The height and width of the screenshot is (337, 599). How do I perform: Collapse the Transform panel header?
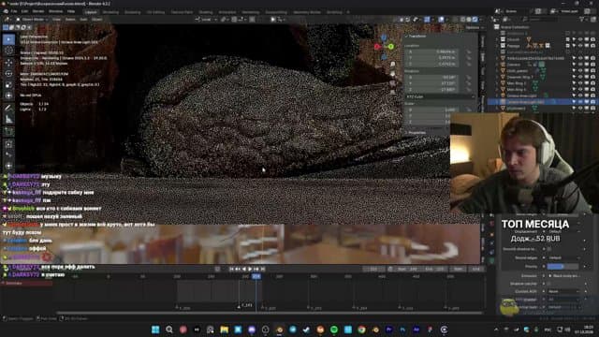[x=416, y=36]
